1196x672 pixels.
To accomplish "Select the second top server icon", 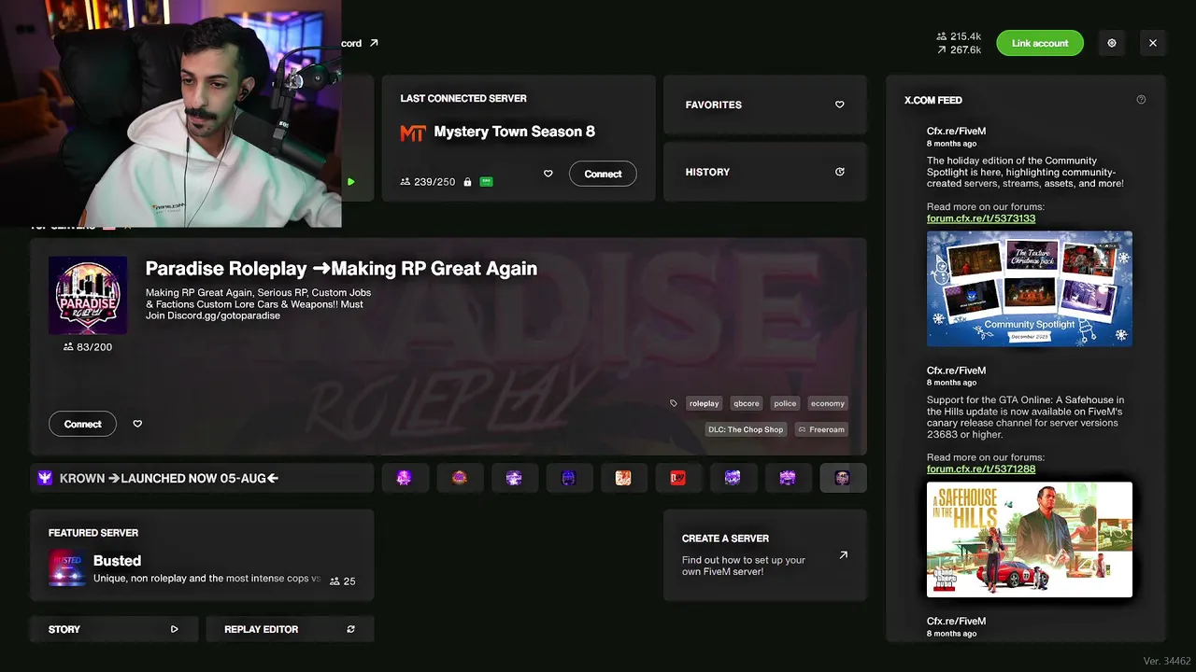I will point(460,478).
